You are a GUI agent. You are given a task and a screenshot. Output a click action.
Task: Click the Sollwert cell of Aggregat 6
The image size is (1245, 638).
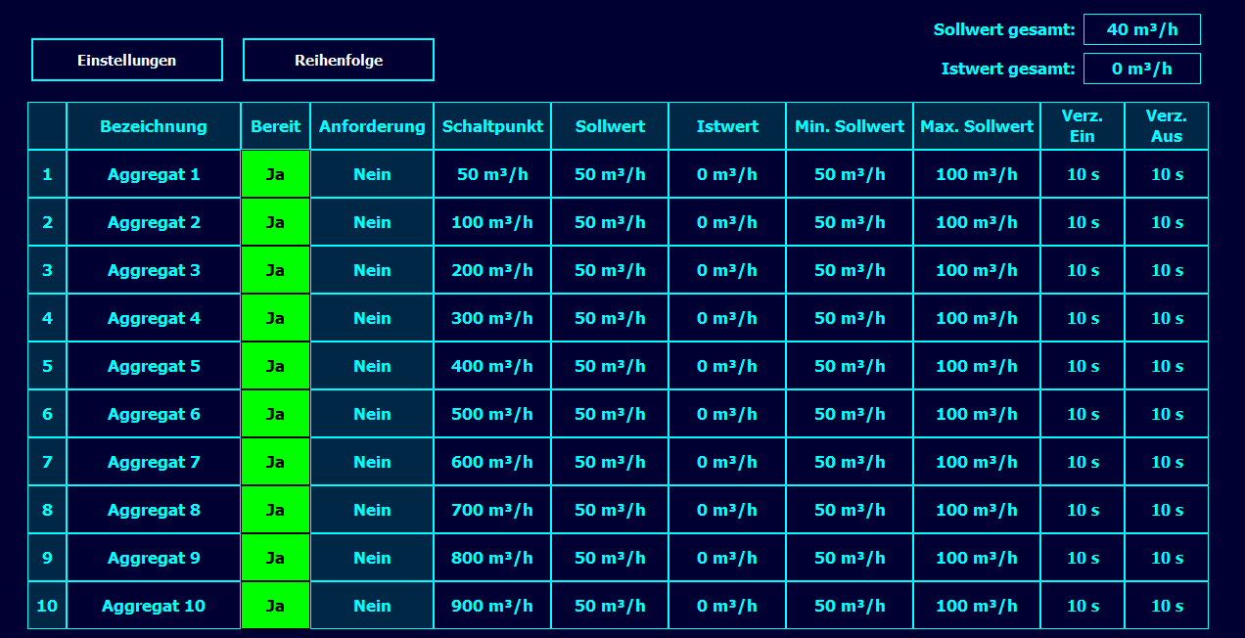tap(610, 414)
